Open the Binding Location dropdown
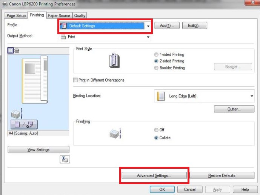The width and height of the screenshot is (260, 195). 252,96
